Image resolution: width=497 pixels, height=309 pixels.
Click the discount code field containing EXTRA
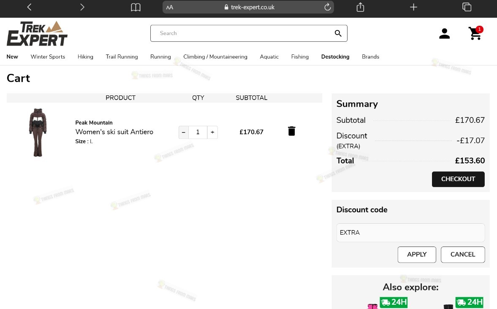click(410, 233)
